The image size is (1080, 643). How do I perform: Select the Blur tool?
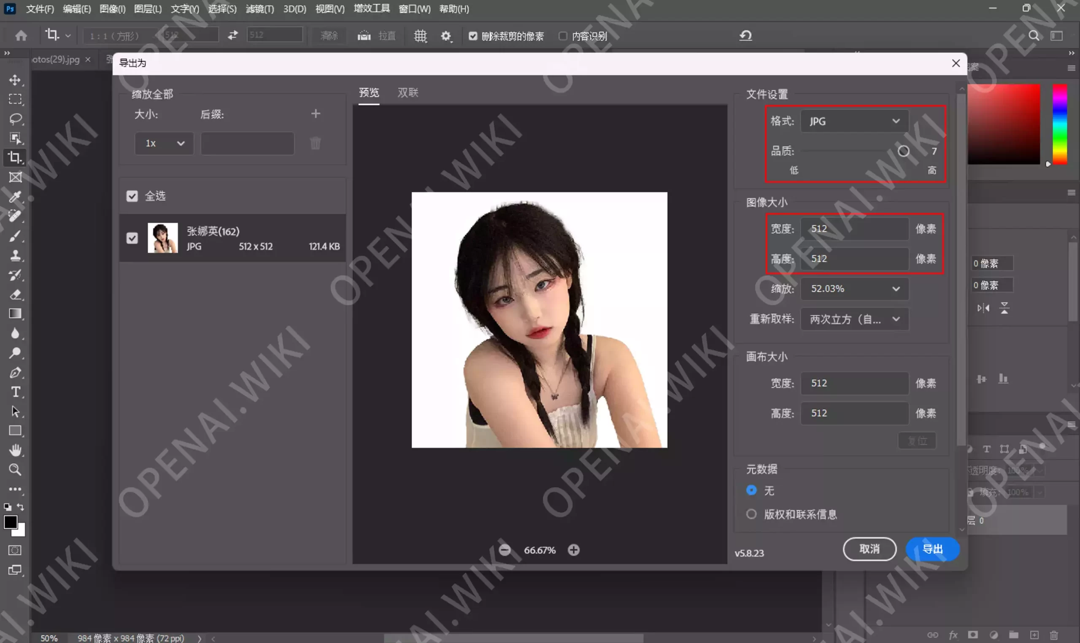[x=15, y=333]
